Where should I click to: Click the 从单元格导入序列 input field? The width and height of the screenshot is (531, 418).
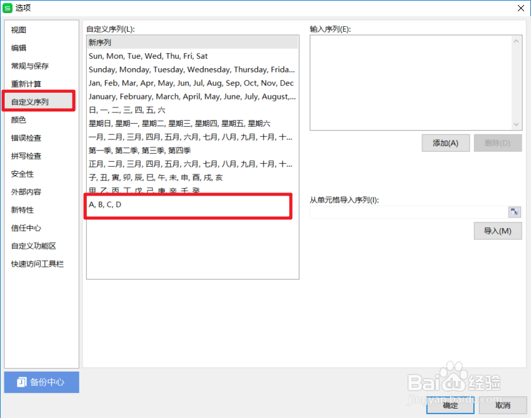point(409,212)
